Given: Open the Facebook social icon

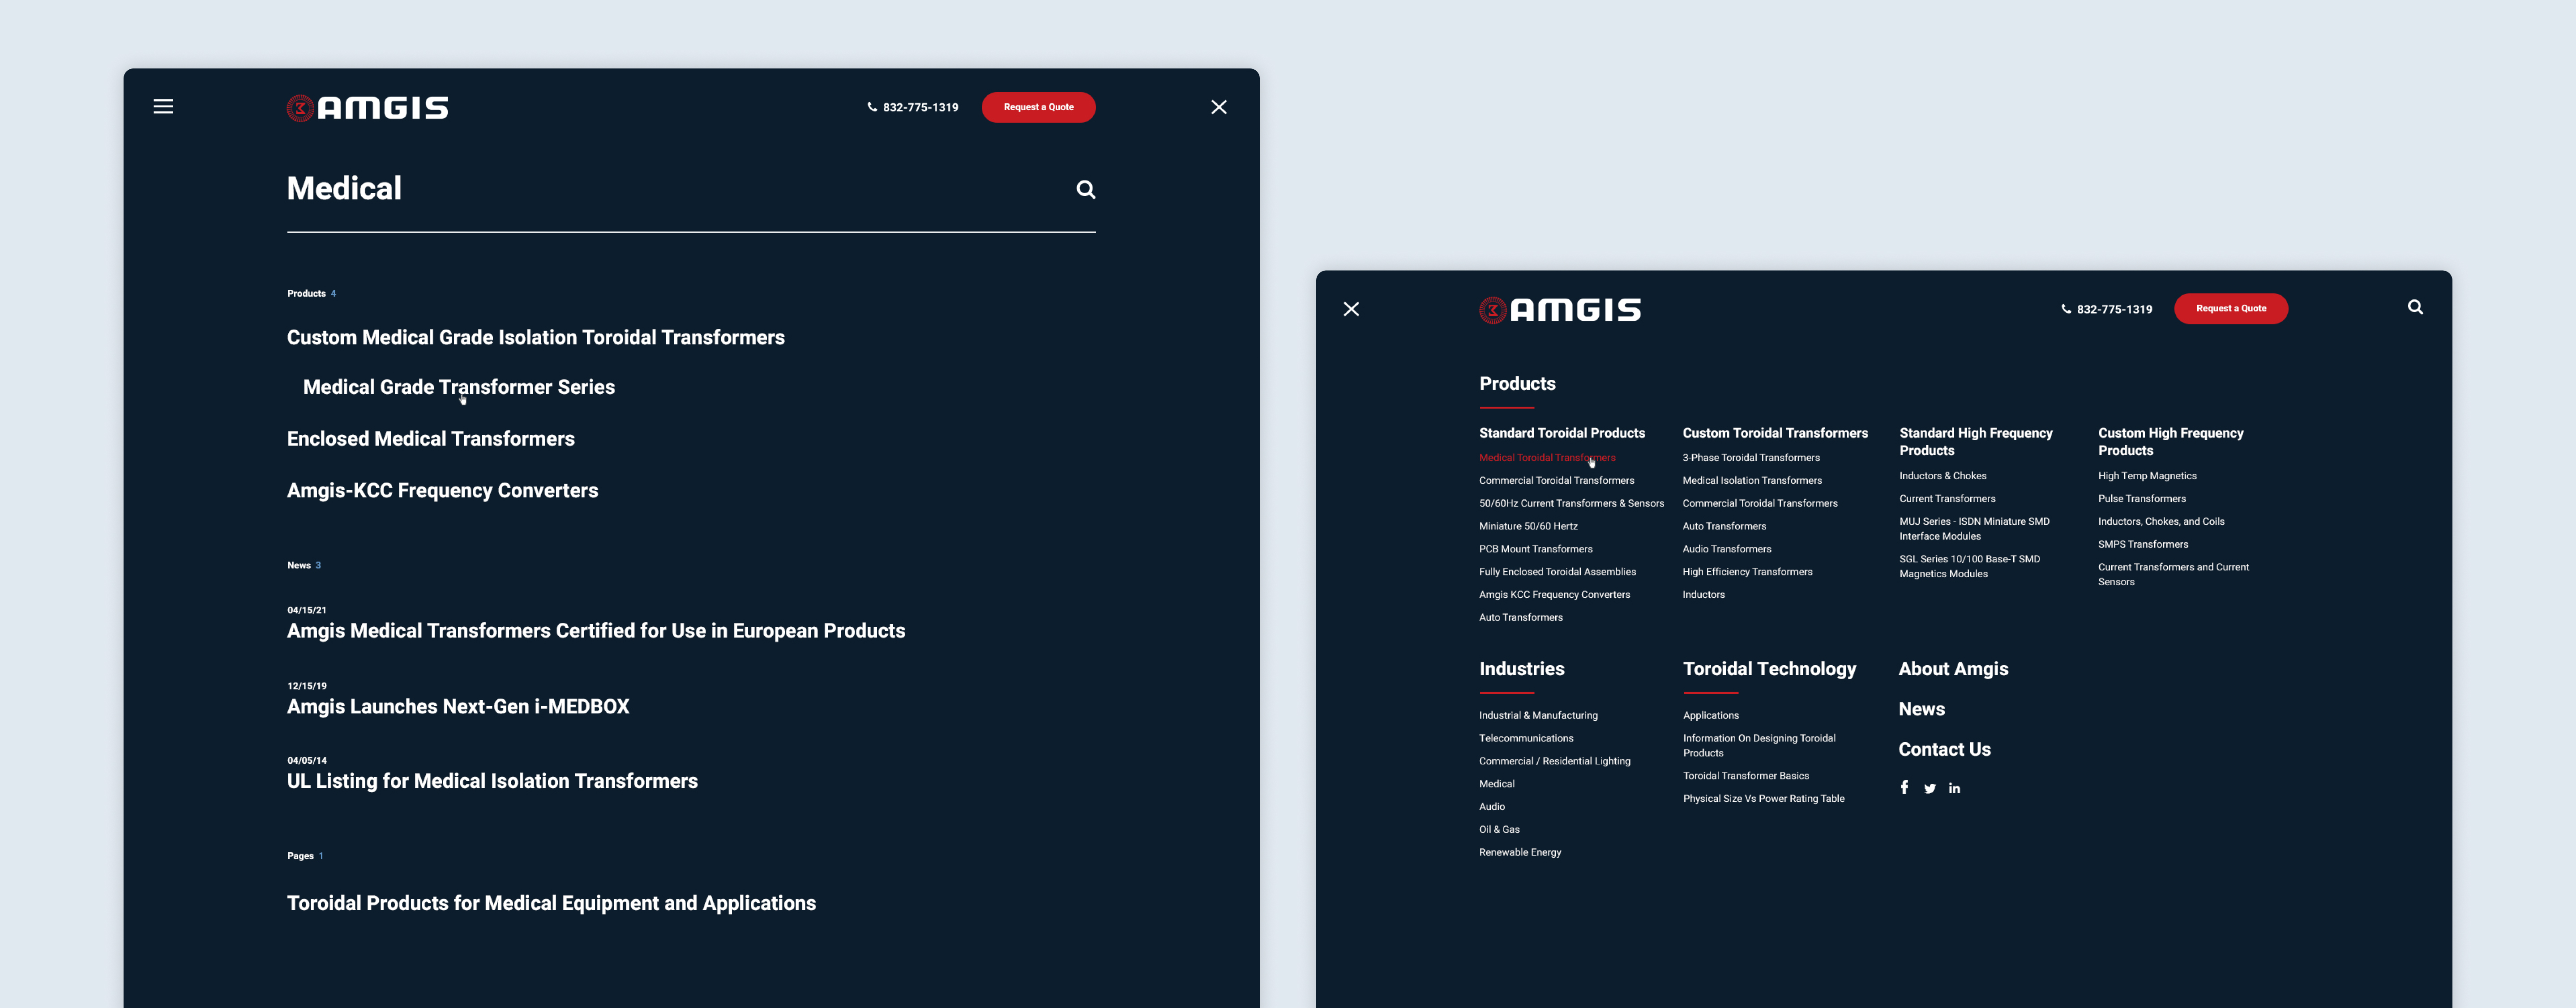Looking at the screenshot, I should click(x=1904, y=788).
